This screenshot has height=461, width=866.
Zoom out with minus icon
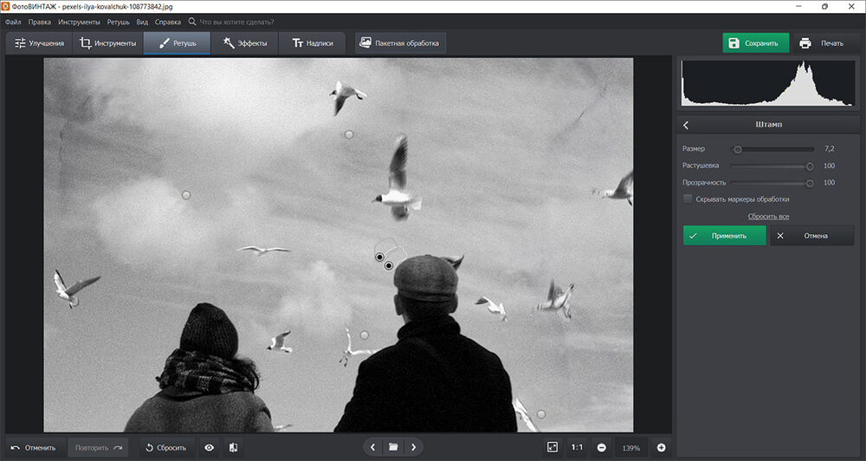pyautogui.click(x=601, y=447)
